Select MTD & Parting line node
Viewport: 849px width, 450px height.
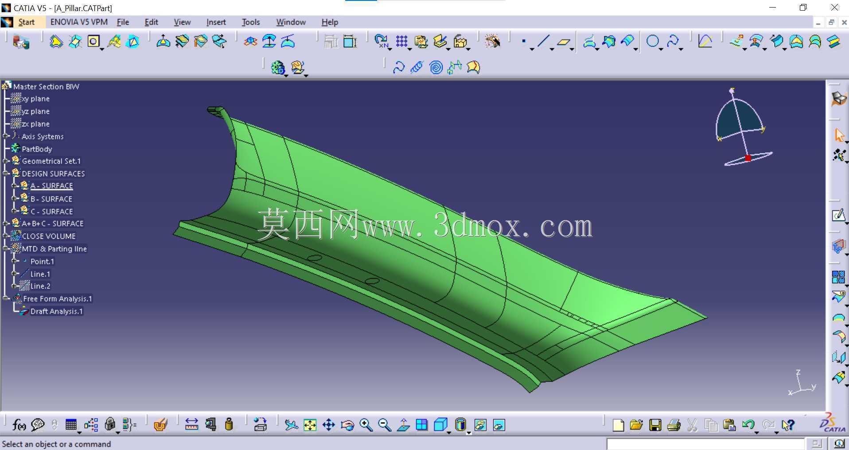pos(54,249)
